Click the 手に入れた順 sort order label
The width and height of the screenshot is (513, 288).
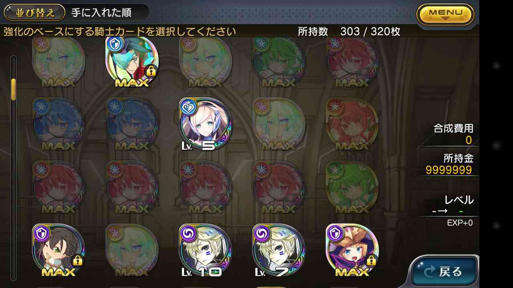point(101,12)
